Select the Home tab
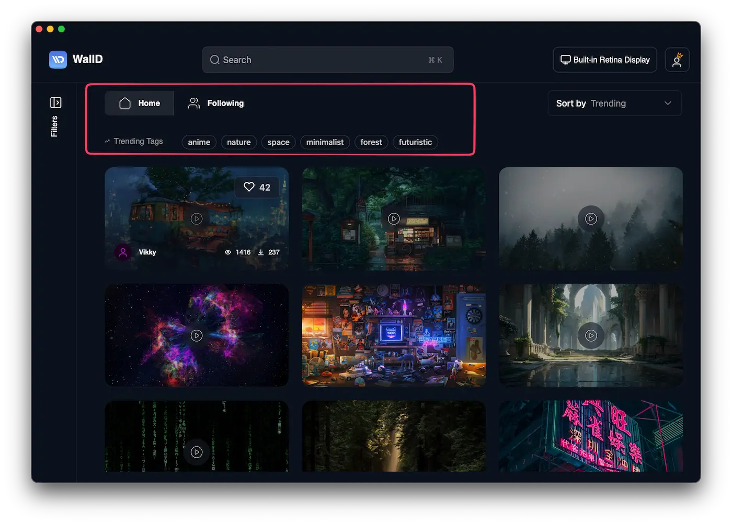The width and height of the screenshot is (732, 524). tap(139, 103)
